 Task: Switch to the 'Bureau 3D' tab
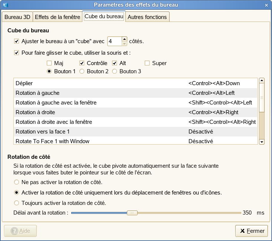[x=17, y=17]
